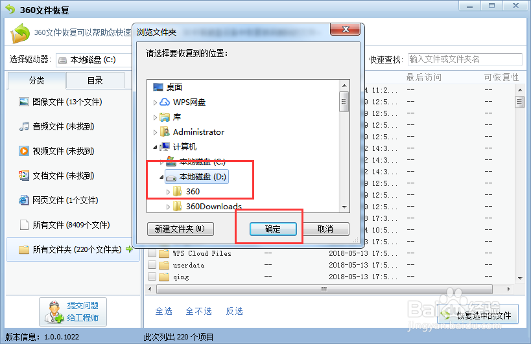Enable the qing folder checkbox
The width and height of the screenshot is (531, 344).
click(x=152, y=277)
